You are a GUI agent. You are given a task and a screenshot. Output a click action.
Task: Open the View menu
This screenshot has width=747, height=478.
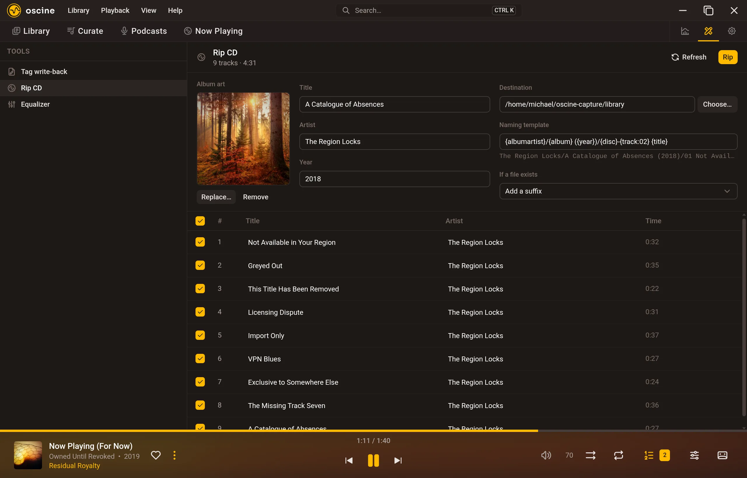149,10
